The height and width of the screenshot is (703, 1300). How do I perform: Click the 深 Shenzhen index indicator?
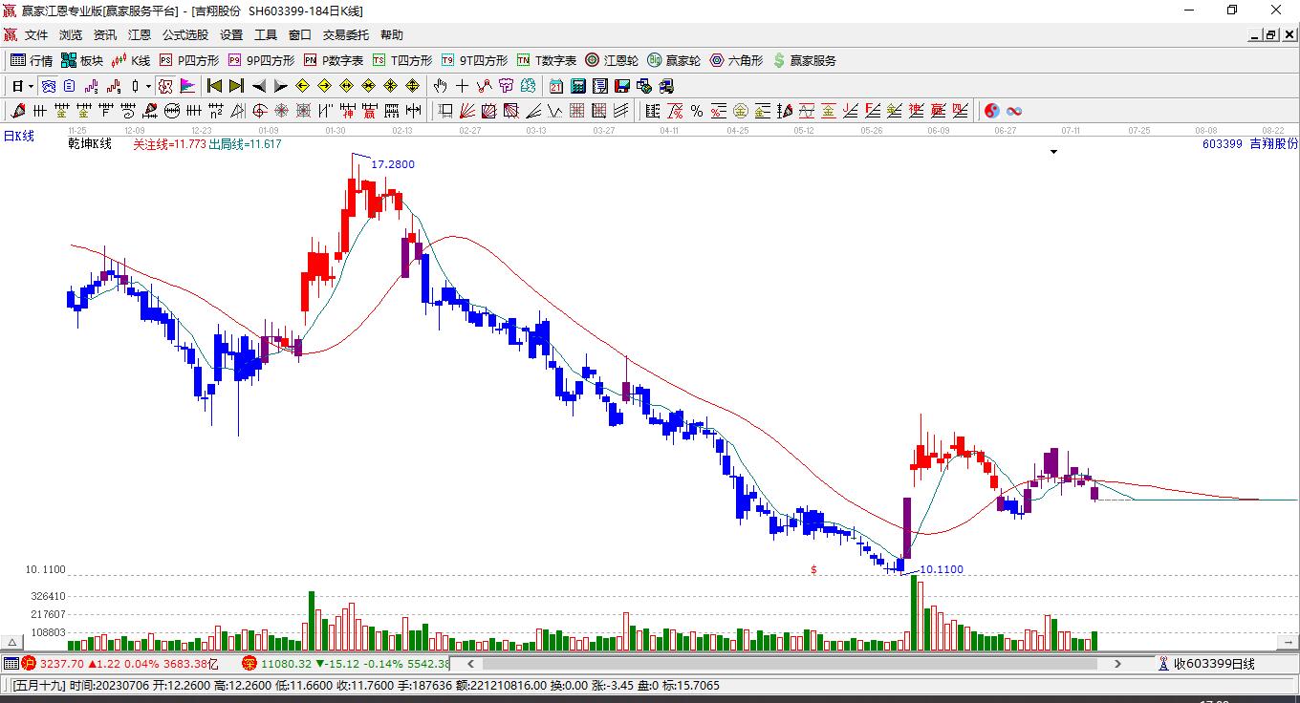pyautogui.click(x=249, y=663)
